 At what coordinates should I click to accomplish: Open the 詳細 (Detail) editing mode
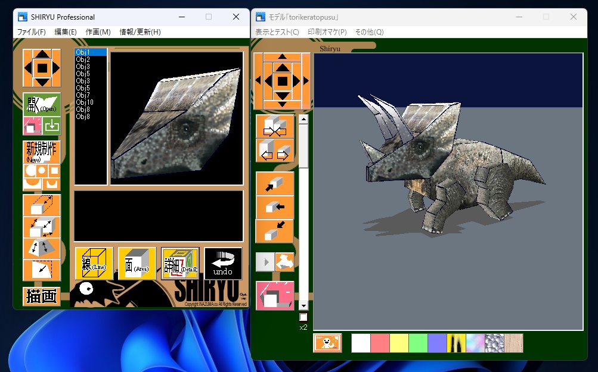click(179, 263)
